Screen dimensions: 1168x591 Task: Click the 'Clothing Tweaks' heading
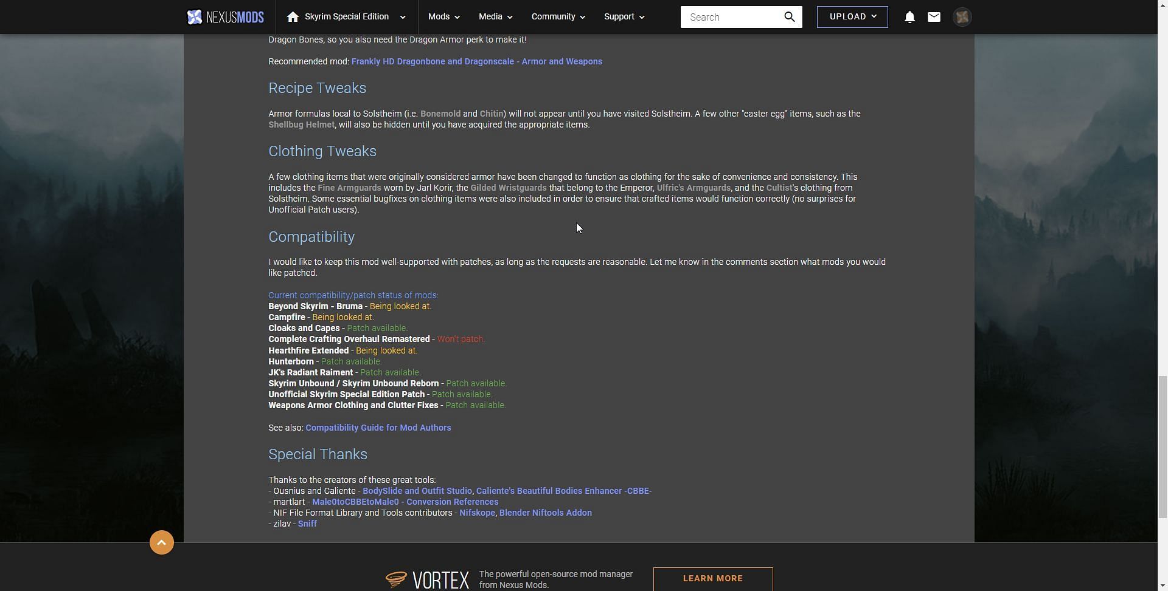[x=322, y=151]
